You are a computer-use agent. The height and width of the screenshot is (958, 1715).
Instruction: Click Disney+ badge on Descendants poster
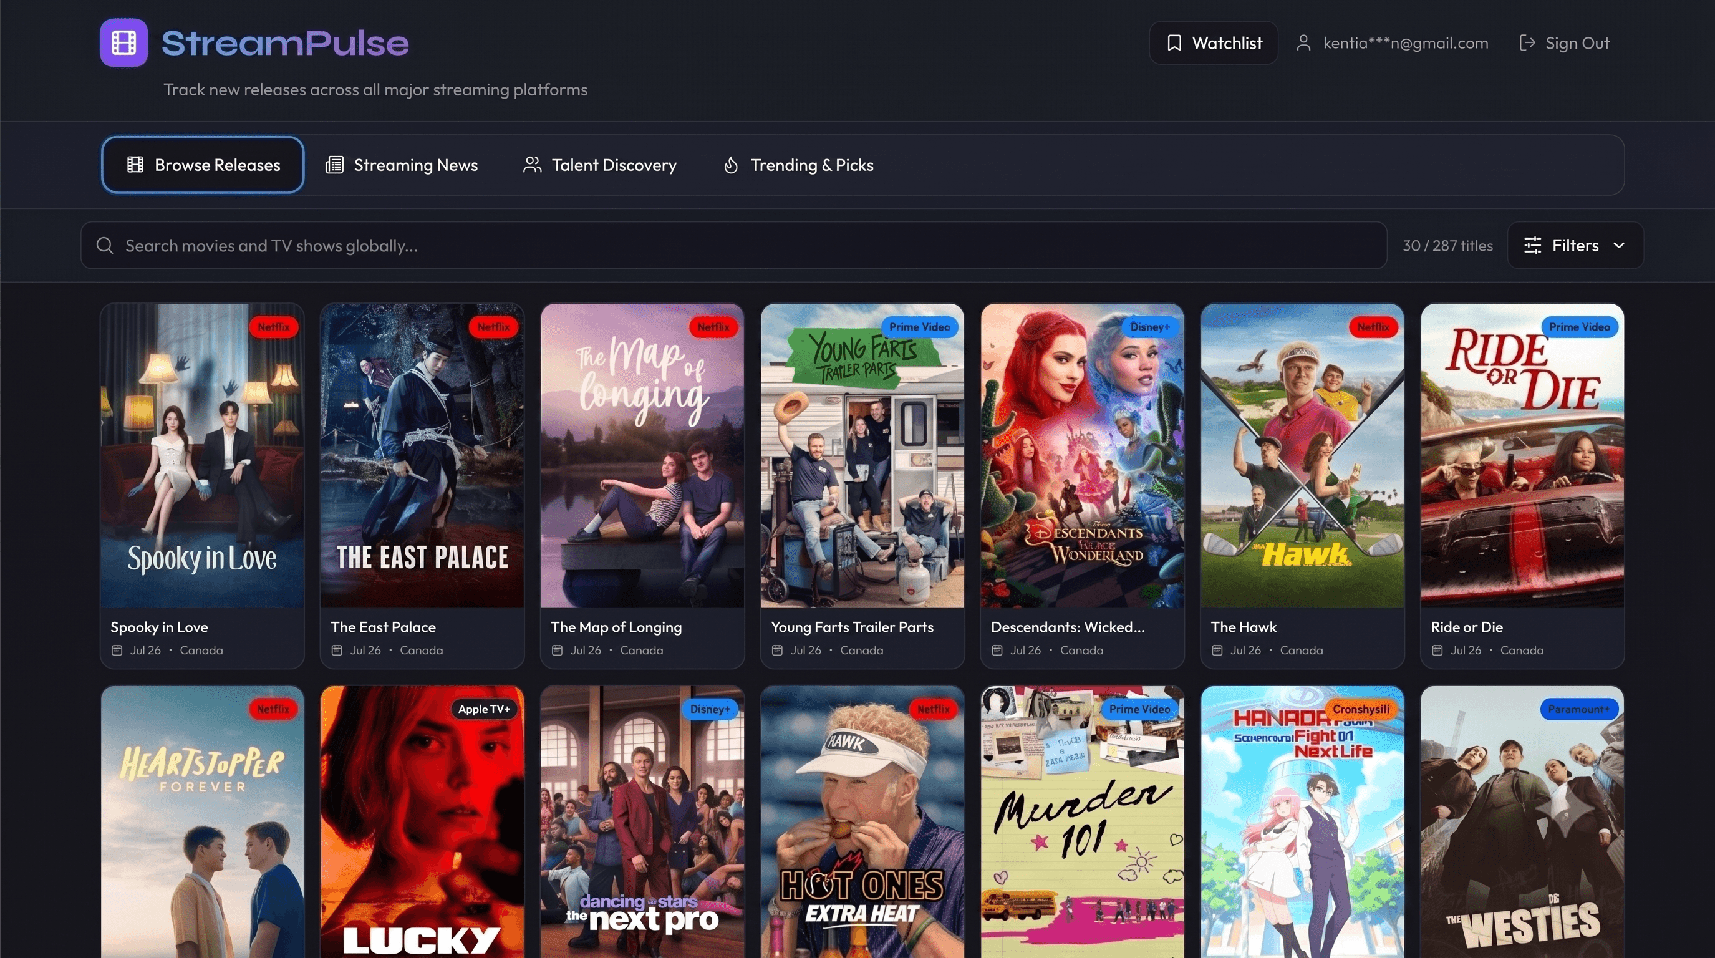click(1150, 327)
